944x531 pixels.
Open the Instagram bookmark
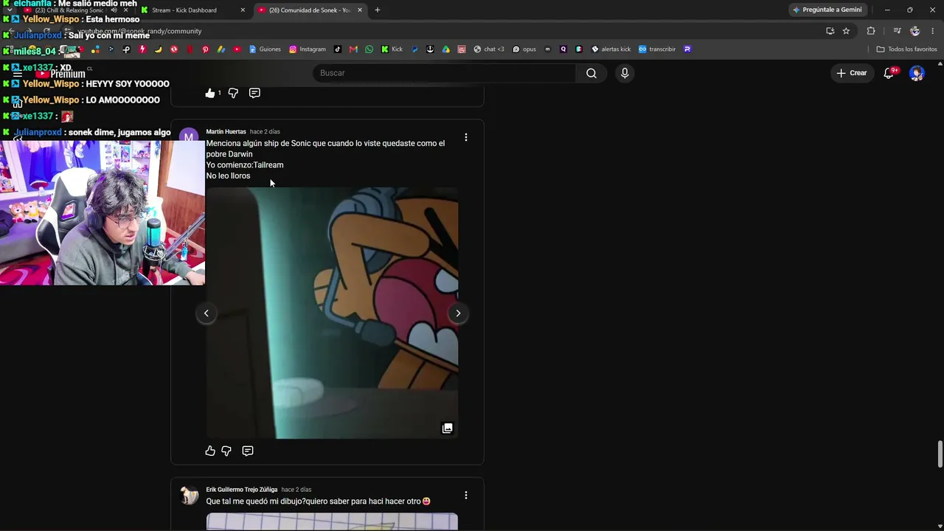coord(308,49)
